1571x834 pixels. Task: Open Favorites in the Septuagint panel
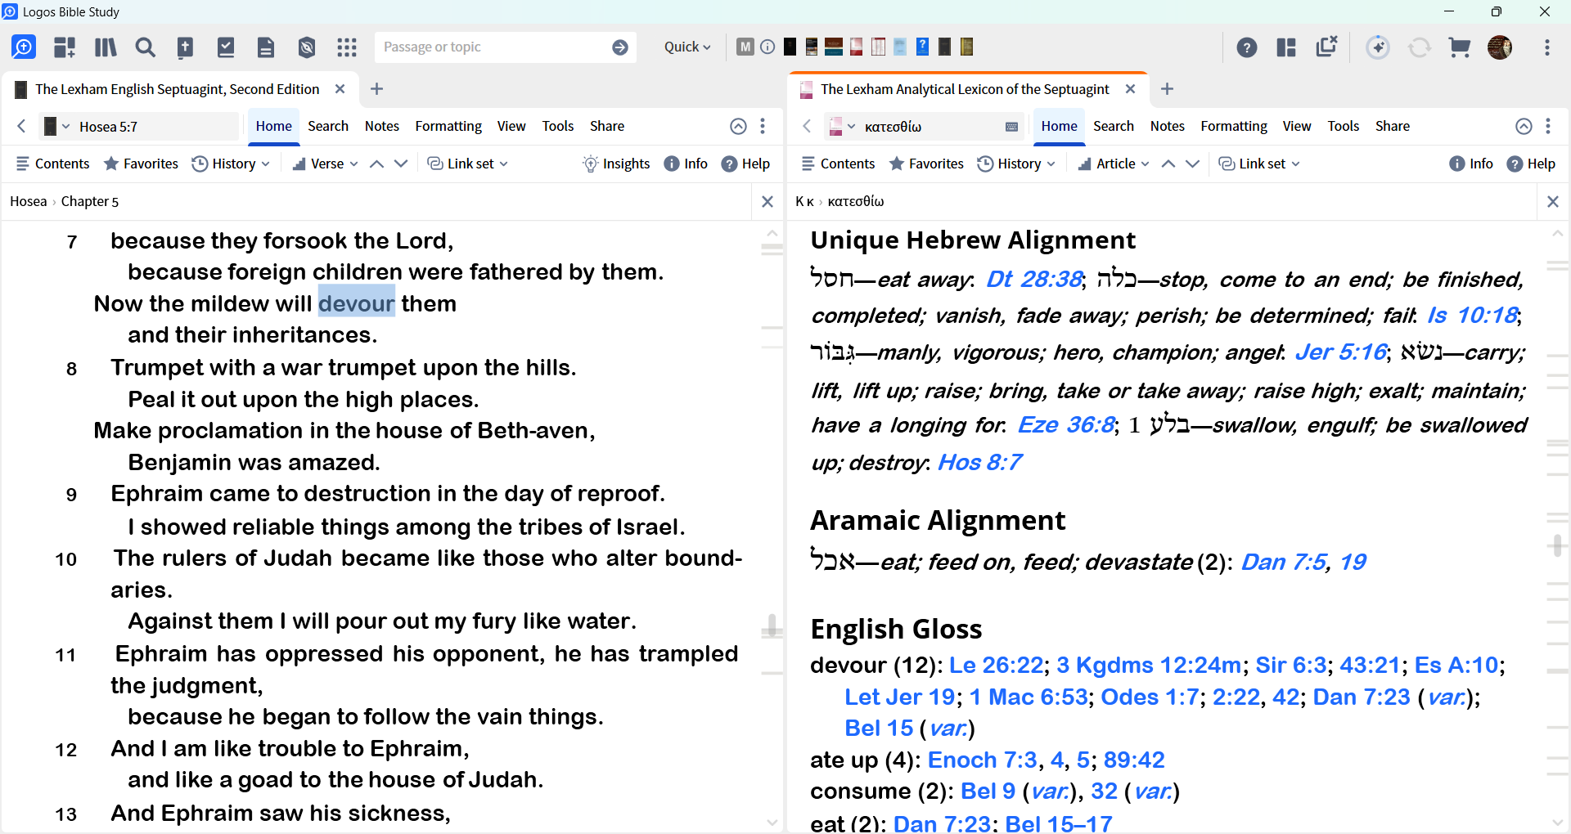141,164
